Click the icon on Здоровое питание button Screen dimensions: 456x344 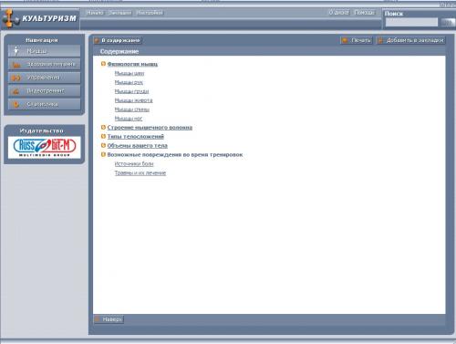(16, 65)
